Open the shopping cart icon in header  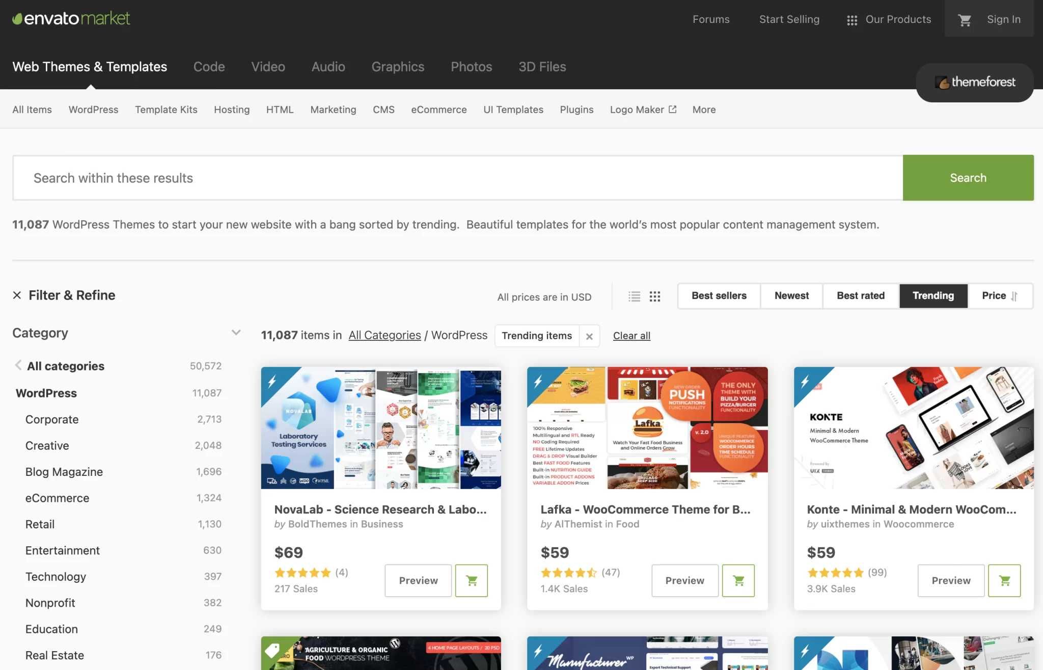[x=965, y=20]
